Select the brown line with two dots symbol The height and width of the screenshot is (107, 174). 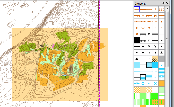click(x=143, y=22)
